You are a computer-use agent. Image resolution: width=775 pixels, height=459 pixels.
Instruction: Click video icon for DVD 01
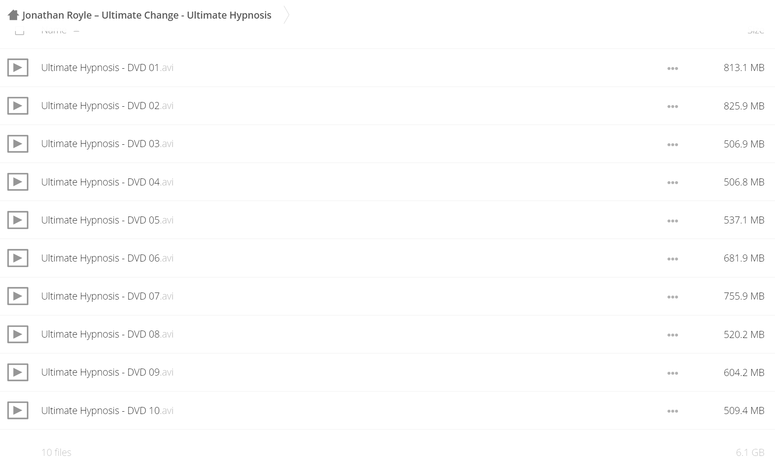18,68
